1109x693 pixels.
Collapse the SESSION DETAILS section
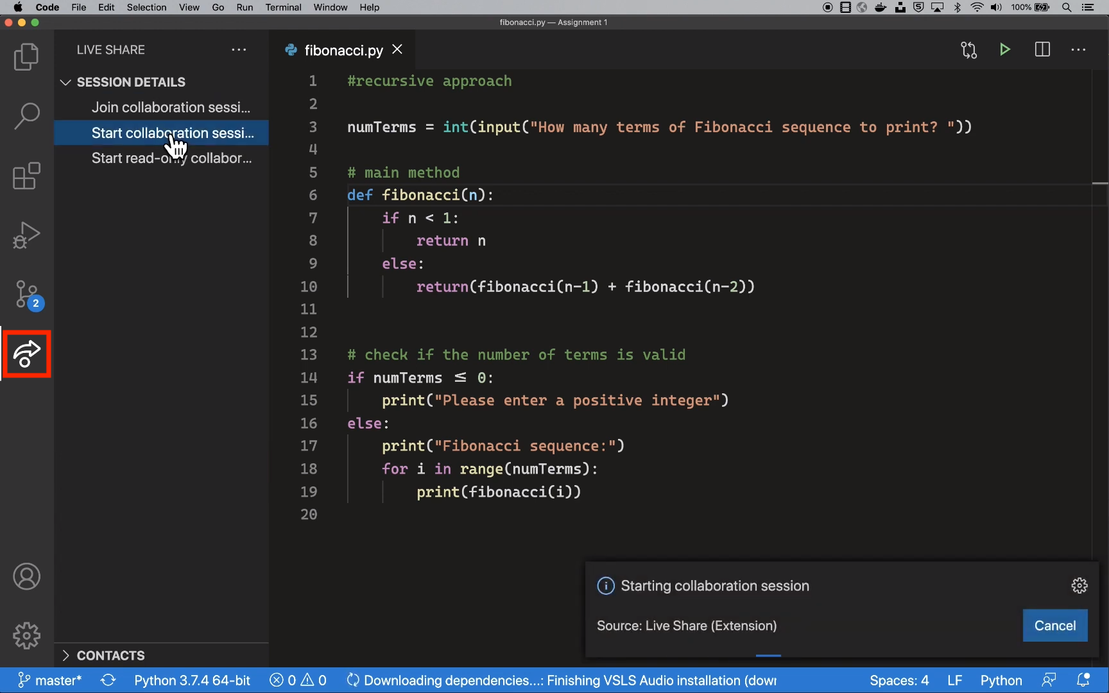65,82
